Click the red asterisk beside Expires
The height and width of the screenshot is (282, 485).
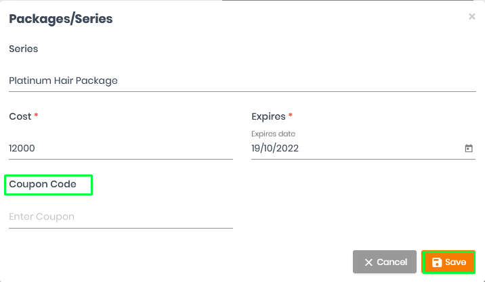coord(290,115)
